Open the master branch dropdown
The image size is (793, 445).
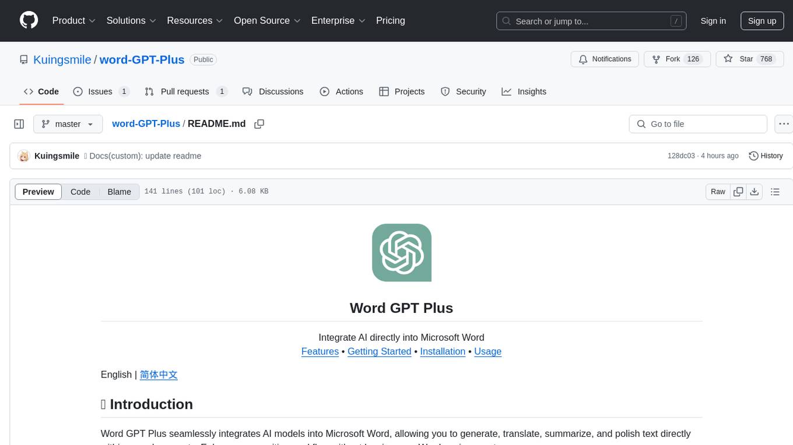(68, 124)
